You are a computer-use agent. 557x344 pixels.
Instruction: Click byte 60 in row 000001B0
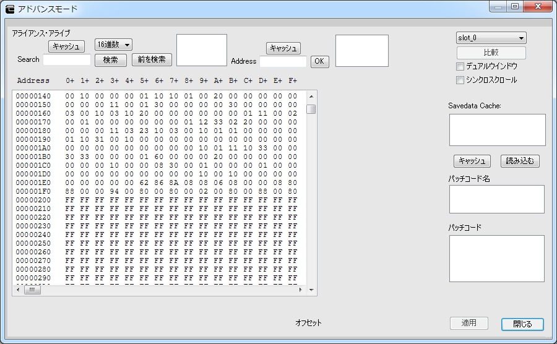point(159,157)
